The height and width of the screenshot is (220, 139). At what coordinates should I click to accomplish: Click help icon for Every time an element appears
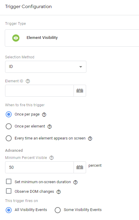tap(90, 139)
